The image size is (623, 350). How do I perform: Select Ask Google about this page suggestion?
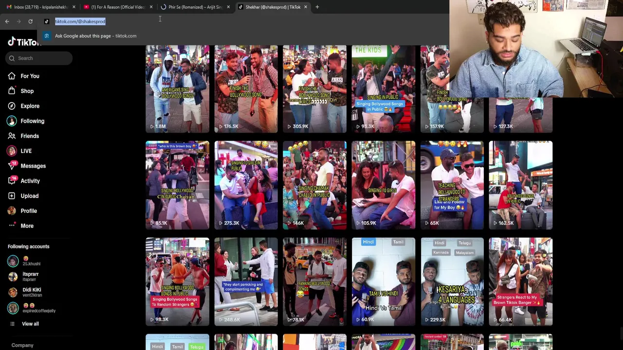point(95,36)
